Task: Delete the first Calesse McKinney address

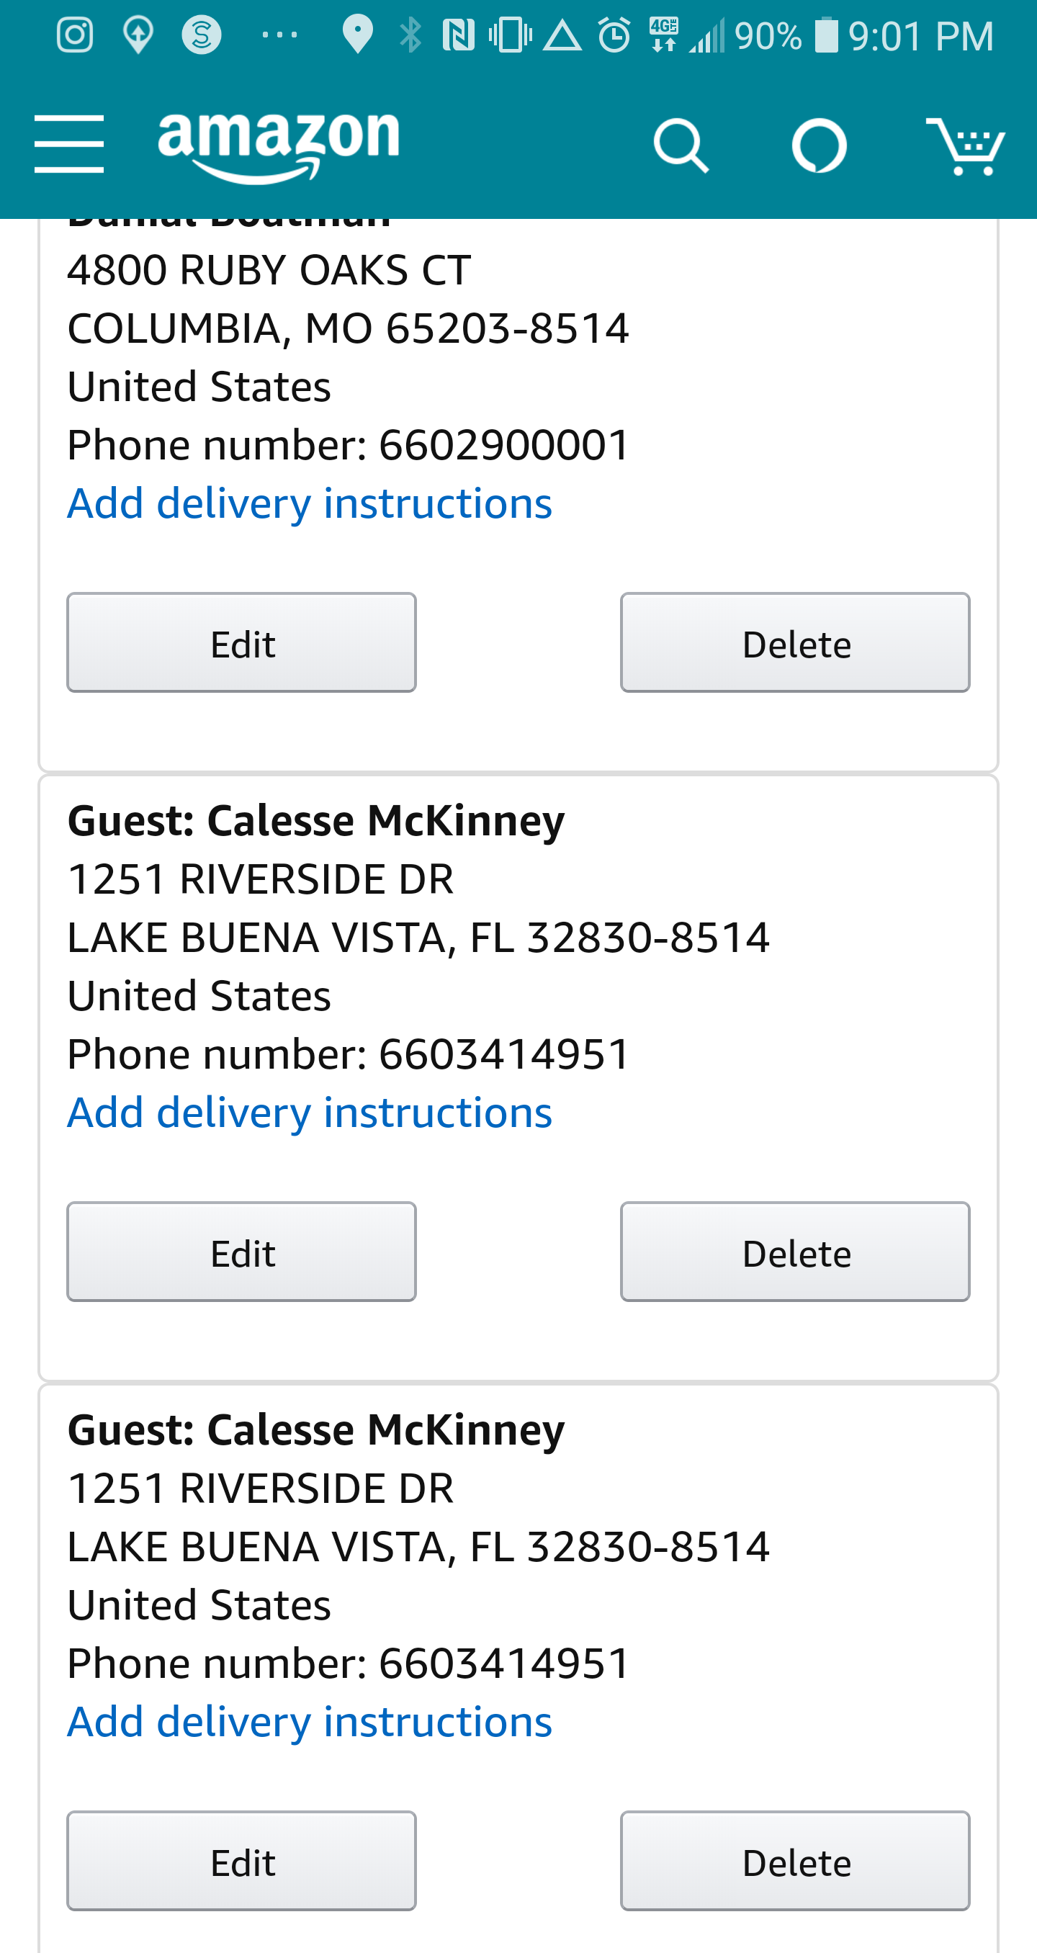Action: coord(795,1252)
